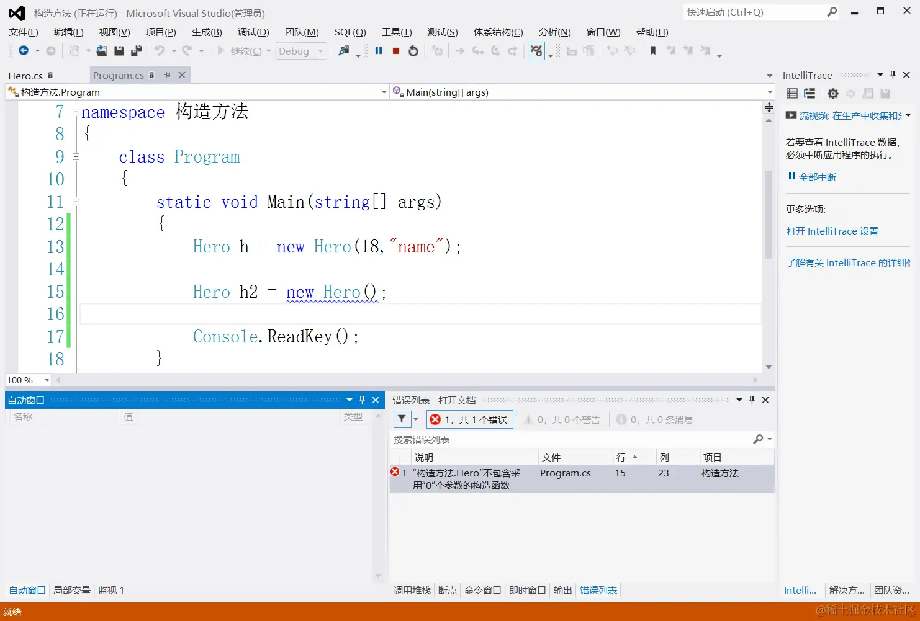The image size is (920, 621).
Task: Toggle the 0 条消息 messages filter
Action: 655,419
